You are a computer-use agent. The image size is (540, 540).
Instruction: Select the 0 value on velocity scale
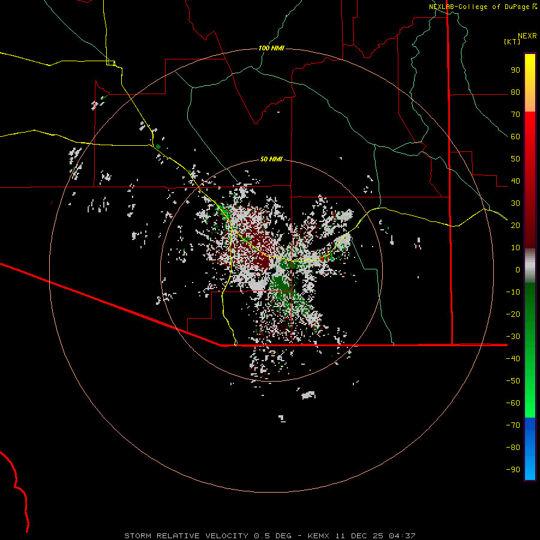coord(518,270)
